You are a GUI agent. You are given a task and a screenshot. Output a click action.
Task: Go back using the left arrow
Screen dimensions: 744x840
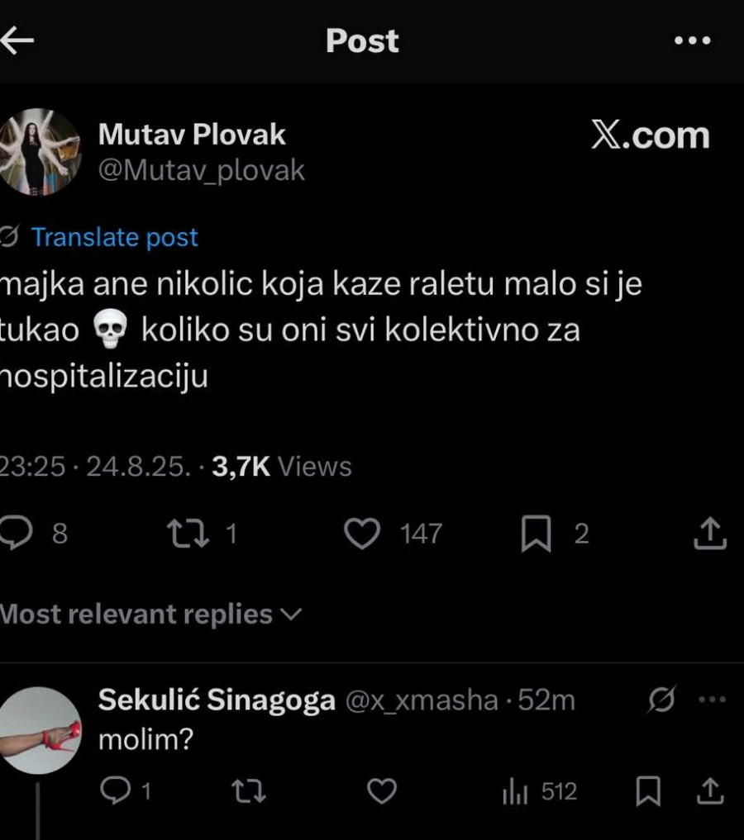[x=17, y=40]
